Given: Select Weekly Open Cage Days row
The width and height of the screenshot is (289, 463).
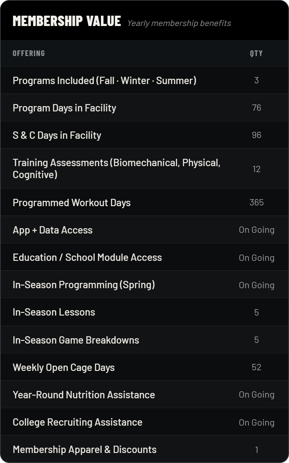Looking at the screenshot, I should point(144,367).
